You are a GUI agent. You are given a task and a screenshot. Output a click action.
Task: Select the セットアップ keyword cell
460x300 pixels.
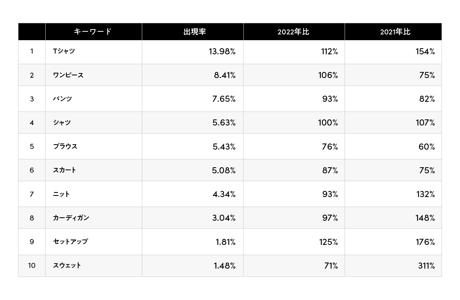[71, 241]
